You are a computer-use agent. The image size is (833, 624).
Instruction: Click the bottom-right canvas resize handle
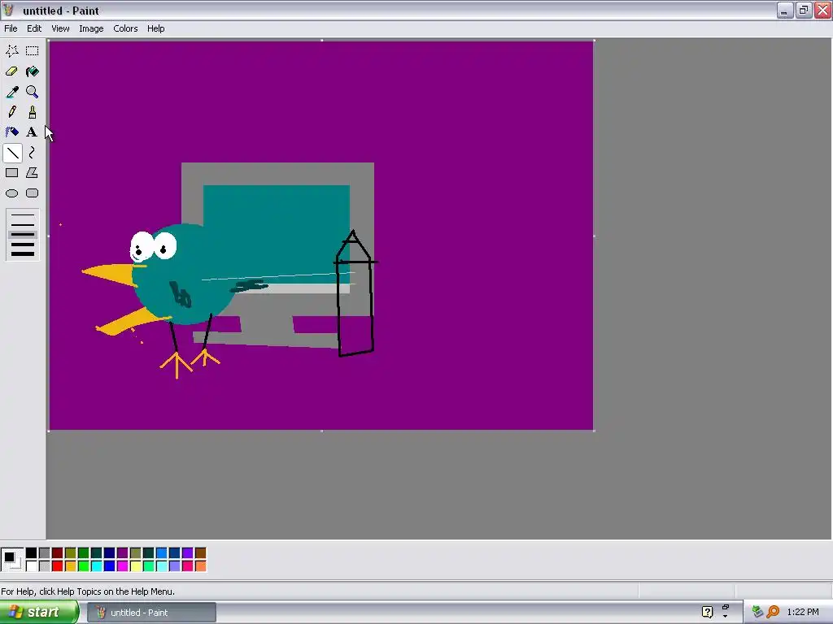(x=594, y=431)
